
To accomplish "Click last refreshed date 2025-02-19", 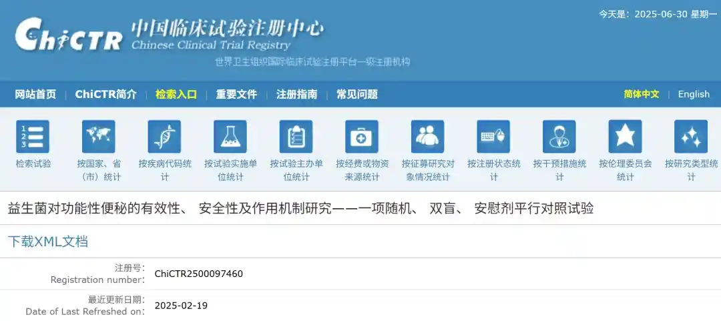I will tap(181, 306).
